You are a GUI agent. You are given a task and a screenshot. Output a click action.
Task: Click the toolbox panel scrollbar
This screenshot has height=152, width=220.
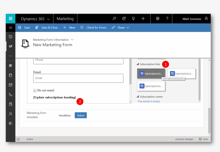point(200,79)
